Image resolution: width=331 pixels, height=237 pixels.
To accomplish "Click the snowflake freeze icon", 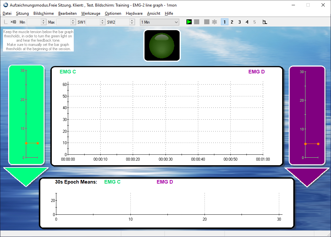I will tap(214, 22).
